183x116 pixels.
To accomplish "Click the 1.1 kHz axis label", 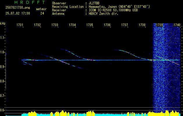I will [x=2, y=38].
